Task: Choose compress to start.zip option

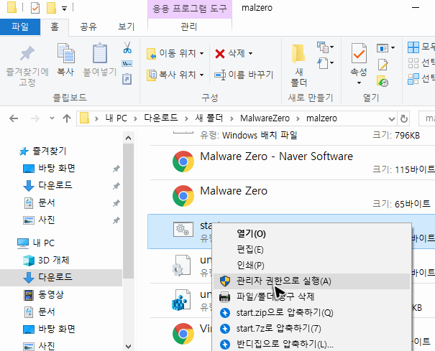Action: 311,313
